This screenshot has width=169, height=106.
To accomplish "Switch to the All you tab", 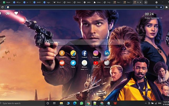I will tap(17, 2).
